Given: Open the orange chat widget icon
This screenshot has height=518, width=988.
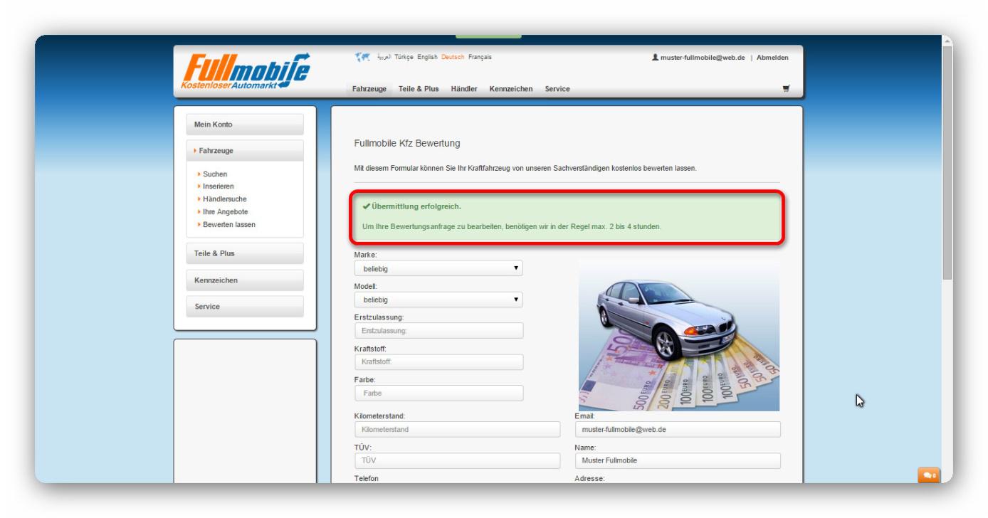Looking at the screenshot, I should pyautogui.click(x=930, y=475).
